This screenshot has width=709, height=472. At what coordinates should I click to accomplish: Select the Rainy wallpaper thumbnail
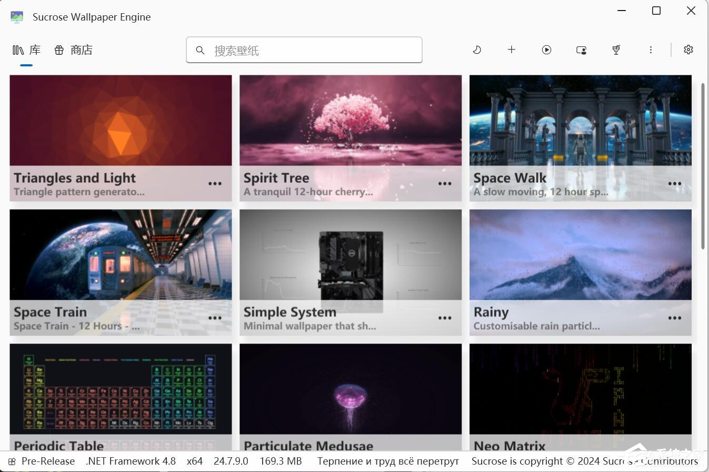click(581, 255)
